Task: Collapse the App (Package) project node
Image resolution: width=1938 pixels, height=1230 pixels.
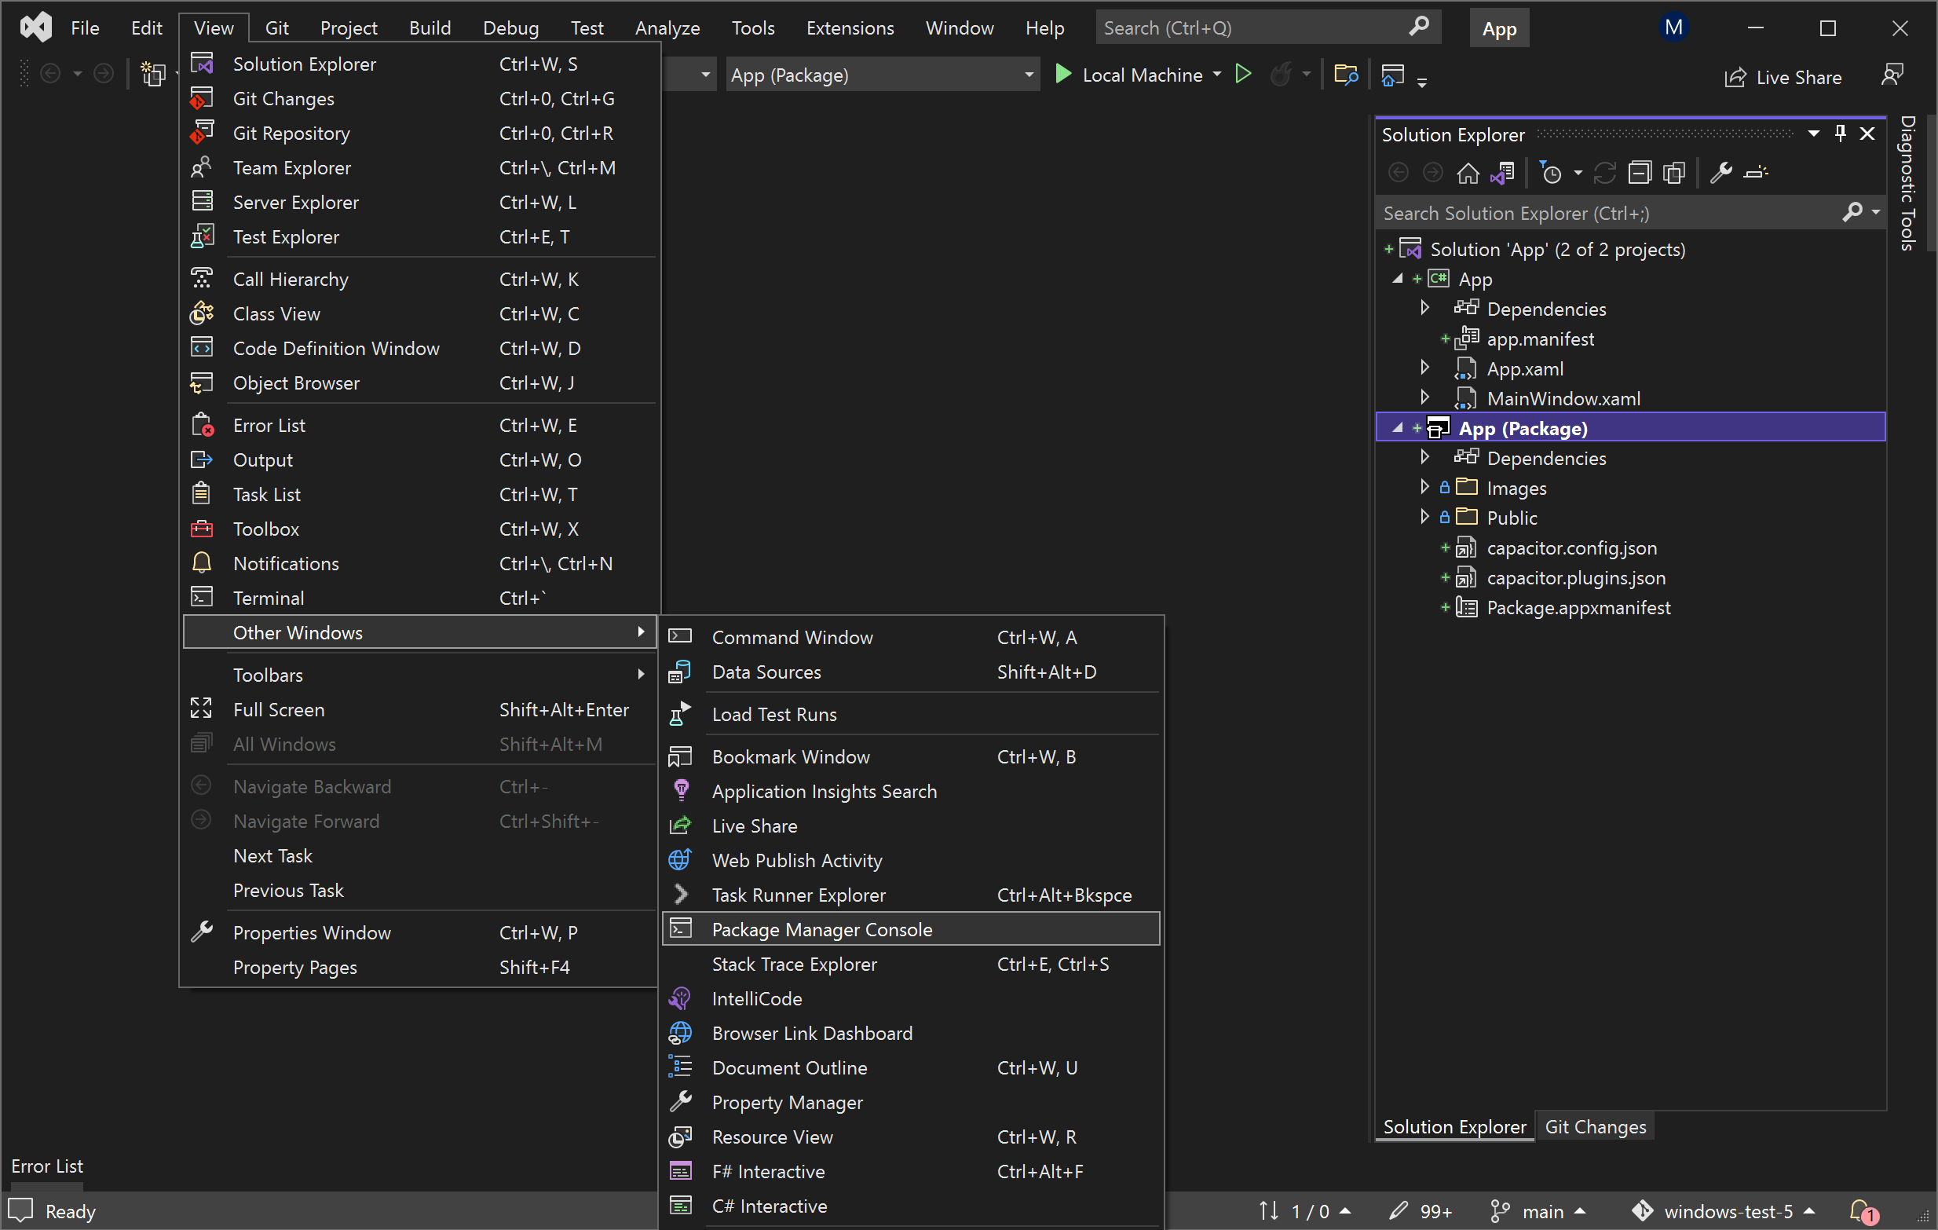Action: [x=1397, y=427]
